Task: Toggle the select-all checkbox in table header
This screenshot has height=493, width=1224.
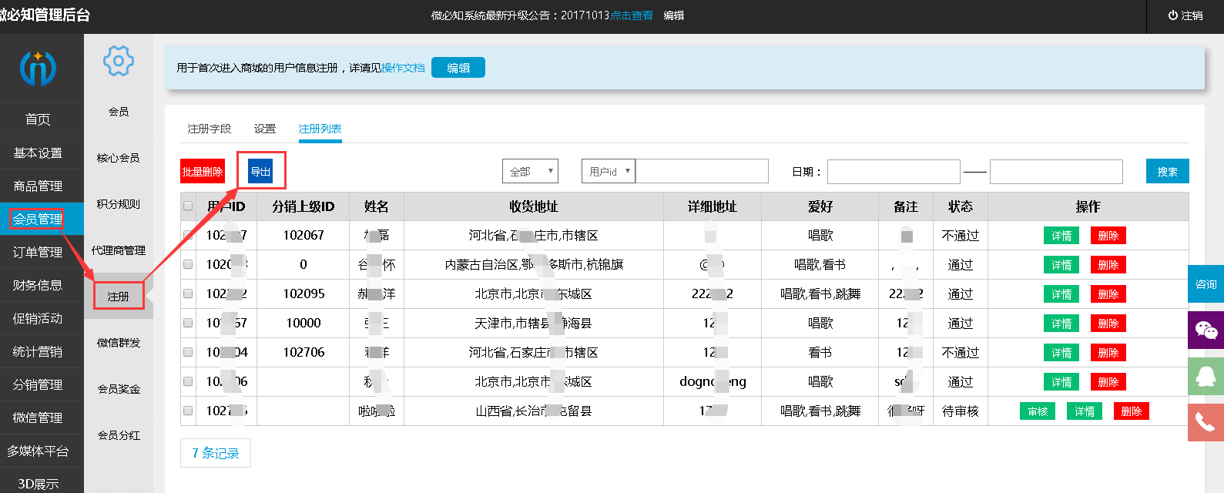Action: pos(188,206)
